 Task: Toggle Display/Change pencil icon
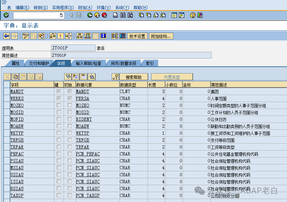pos(25,36)
